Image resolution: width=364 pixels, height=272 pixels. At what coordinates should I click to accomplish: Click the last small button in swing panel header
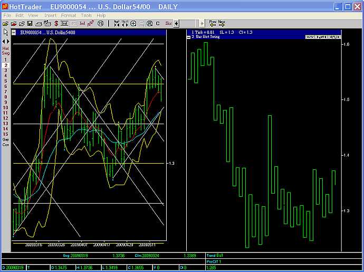335,37
